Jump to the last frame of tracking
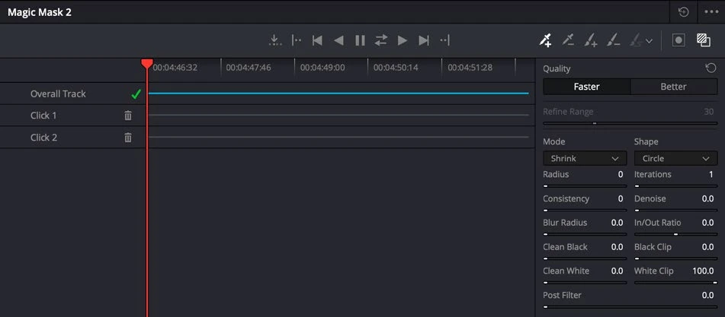Viewport: 725px width, 317px height. pyautogui.click(x=424, y=40)
